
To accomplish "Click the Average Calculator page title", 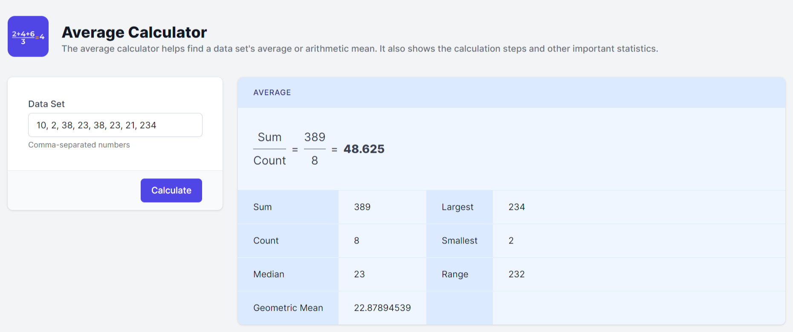I will [134, 32].
